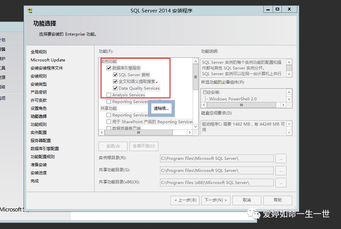Click the 功能说明 box scroll up arrow

(x=289, y=62)
